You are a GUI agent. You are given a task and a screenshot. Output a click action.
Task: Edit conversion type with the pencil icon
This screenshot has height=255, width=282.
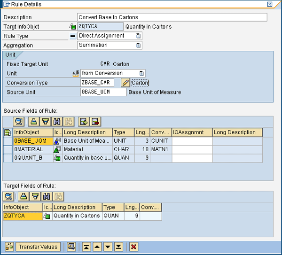[125, 83]
